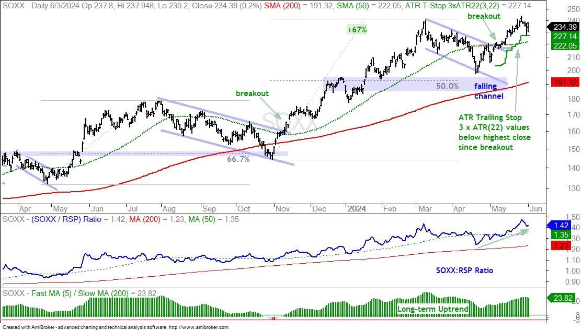Viewport: 582px width, 330px height.
Task: Click the breakout annotation near May 2024
Action: click(484, 16)
